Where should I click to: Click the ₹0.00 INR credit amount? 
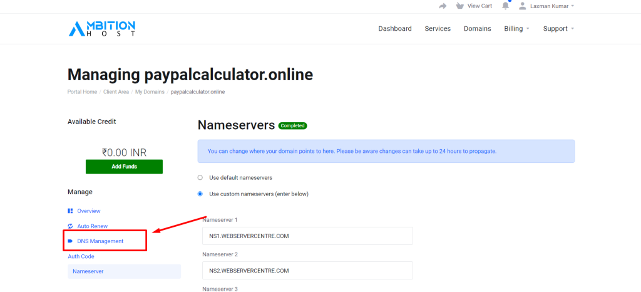pos(125,152)
